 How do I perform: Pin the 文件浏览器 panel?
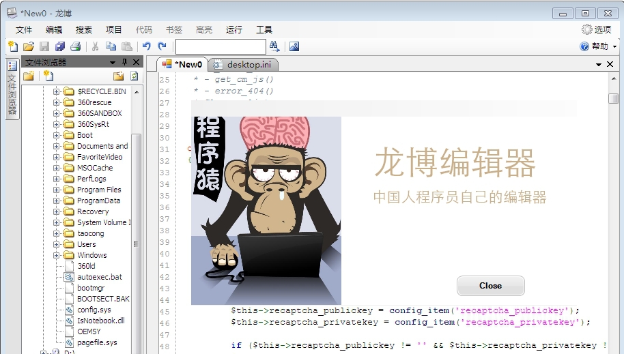pyautogui.click(x=124, y=62)
